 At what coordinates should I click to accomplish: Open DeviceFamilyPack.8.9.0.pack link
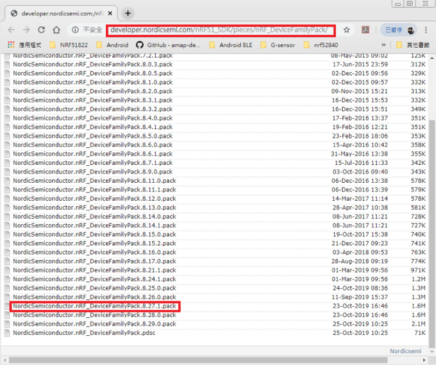click(92, 172)
